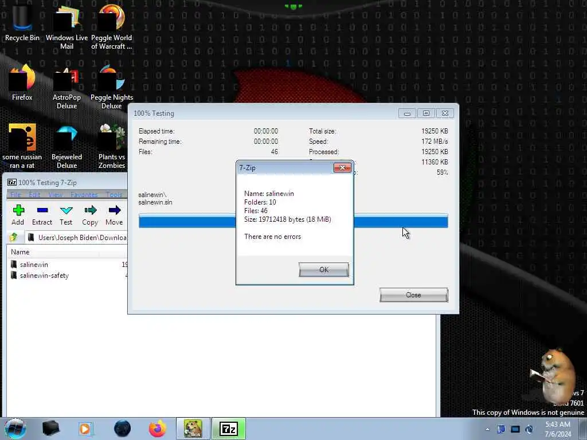587x440 pixels.
Task: Open the File menu in 7-Zip
Action: tap(15, 195)
